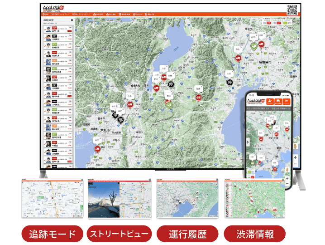Image resolution: width=325 pixels, height=245 pixels.
Task: Select the red truck marker under the 吉本 callout
Action: coord(130,104)
